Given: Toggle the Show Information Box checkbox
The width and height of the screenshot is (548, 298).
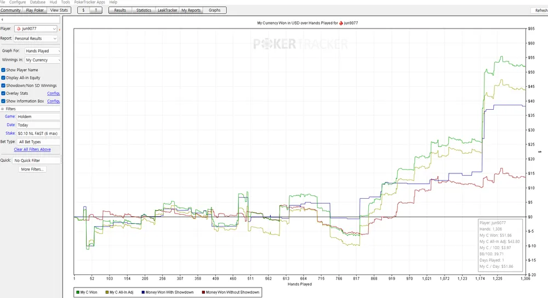Looking at the screenshot, I should (3, 101).
